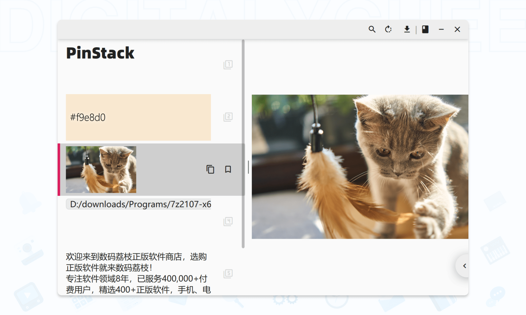Select the Chinese welcome text clip
526x315 pixels.
[138, 273]
